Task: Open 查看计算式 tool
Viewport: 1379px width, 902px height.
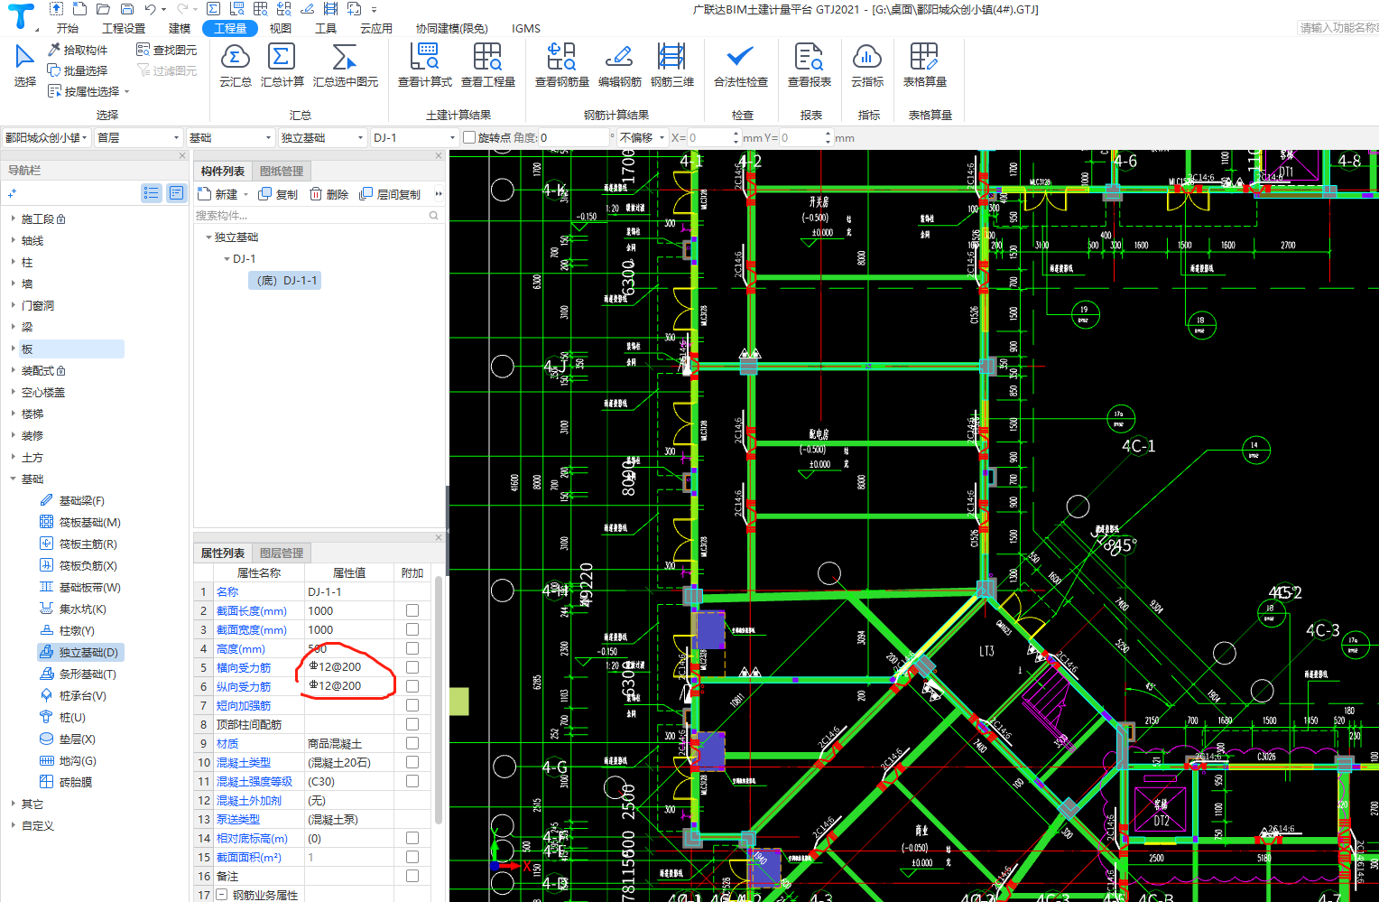Action: pyautogui.click(x=424, y=65)
